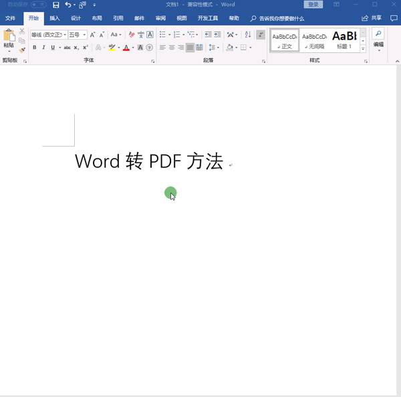Image resolution: width=401 pixels, height=397 pixels.
Task: Click the enclosed character (circled 字) icon
Action: 150,48
